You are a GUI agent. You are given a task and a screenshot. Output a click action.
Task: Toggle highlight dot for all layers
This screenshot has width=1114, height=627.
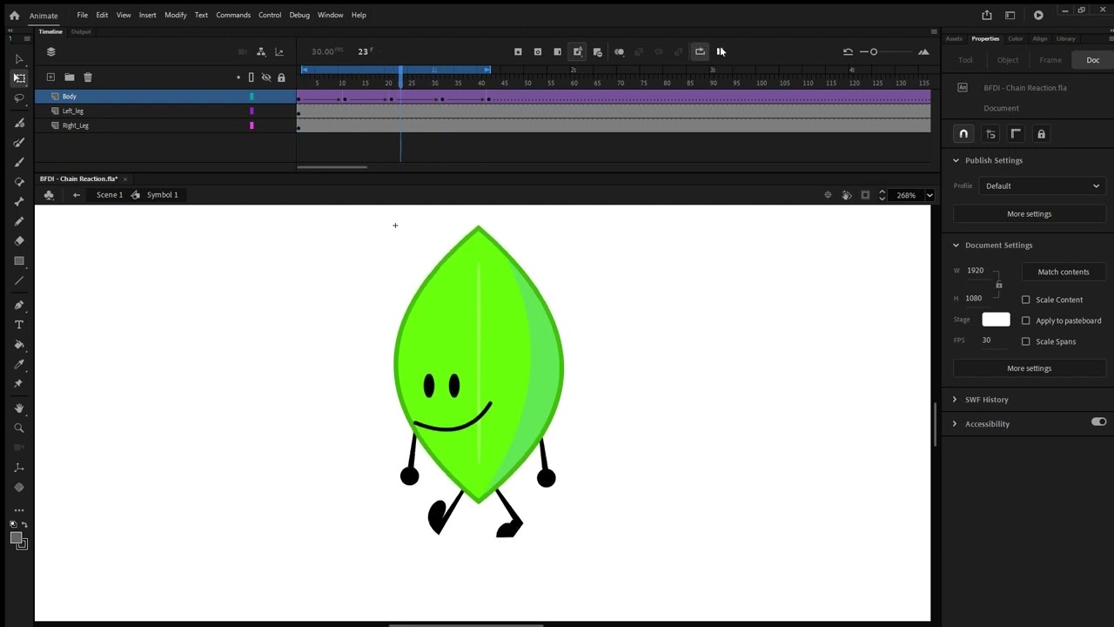(238, 78)
